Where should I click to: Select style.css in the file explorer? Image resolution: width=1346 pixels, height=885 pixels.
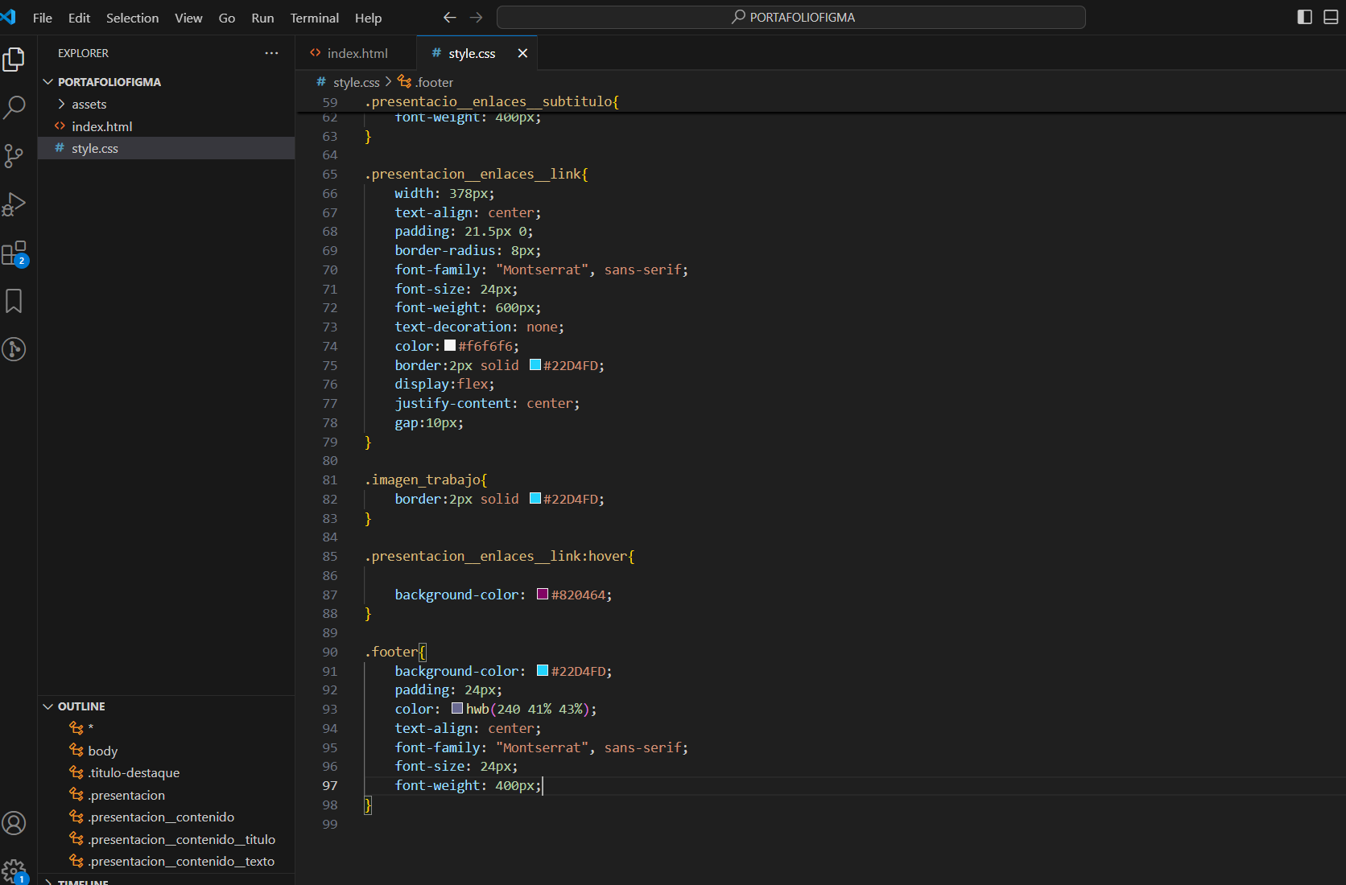click(x=167, y=148)
